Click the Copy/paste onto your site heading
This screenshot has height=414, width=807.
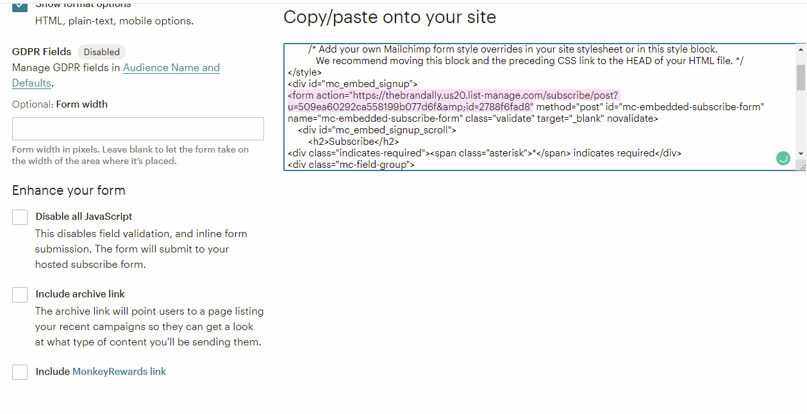(x=390, y=17)
